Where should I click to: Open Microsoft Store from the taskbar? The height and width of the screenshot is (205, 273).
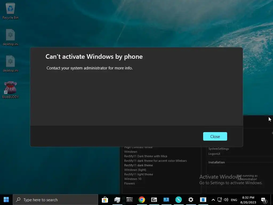point(105,200)
